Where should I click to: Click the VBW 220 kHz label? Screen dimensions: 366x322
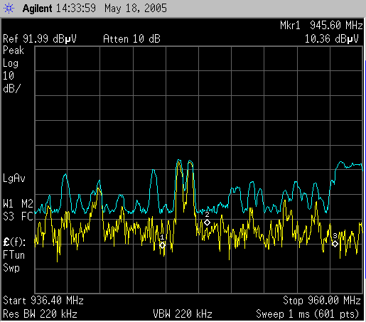pyautogui.click(x=183, y=314)
